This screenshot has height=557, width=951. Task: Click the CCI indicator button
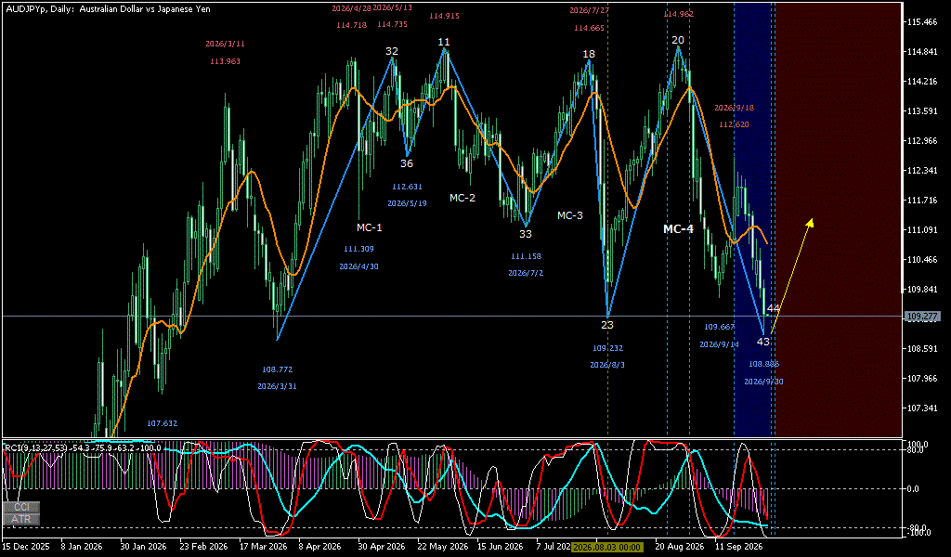(21, 507)
